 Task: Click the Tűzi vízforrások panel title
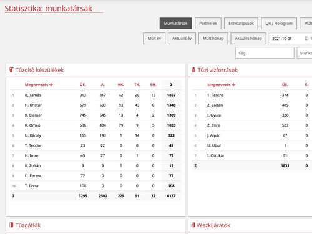(218, 70)
